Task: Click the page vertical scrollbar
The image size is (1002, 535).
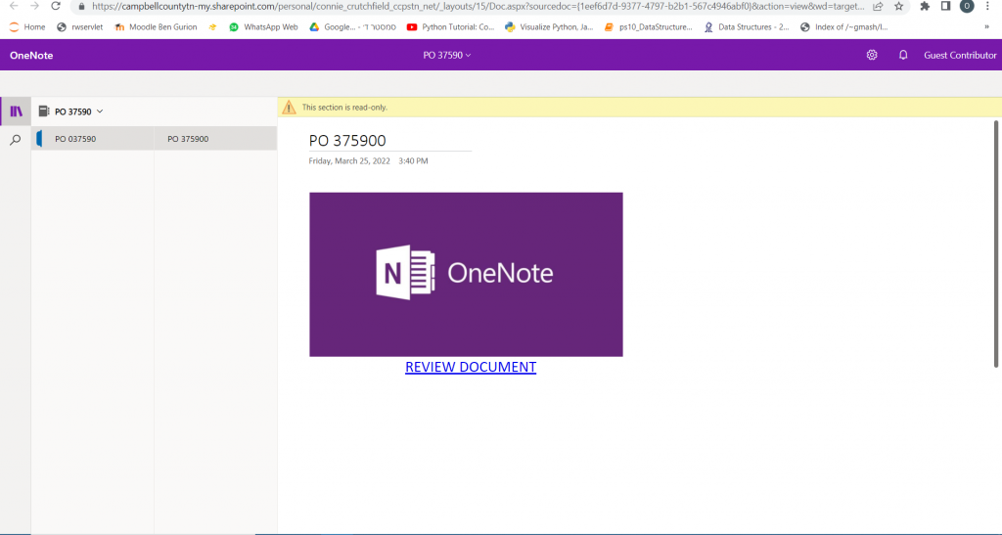Action: pos(995,244)
